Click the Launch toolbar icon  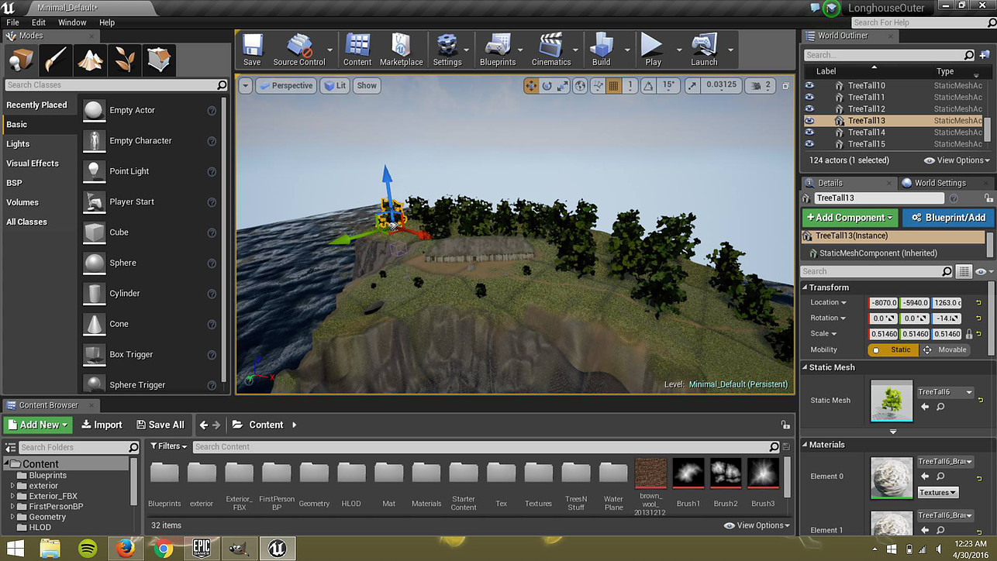[x=702, y=48]
